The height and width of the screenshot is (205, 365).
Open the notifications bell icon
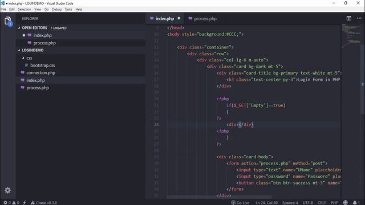pyautogui.click(x=356, y=203)
